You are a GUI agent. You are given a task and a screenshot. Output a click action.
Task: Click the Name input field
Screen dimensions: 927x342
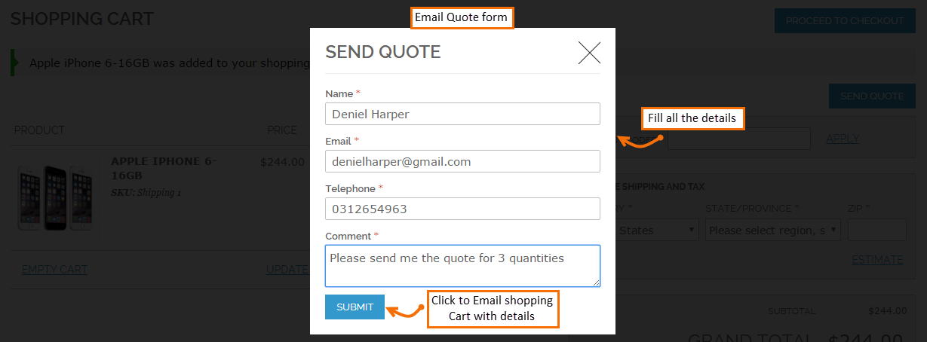pyautogui.click(x=462, y=114)
